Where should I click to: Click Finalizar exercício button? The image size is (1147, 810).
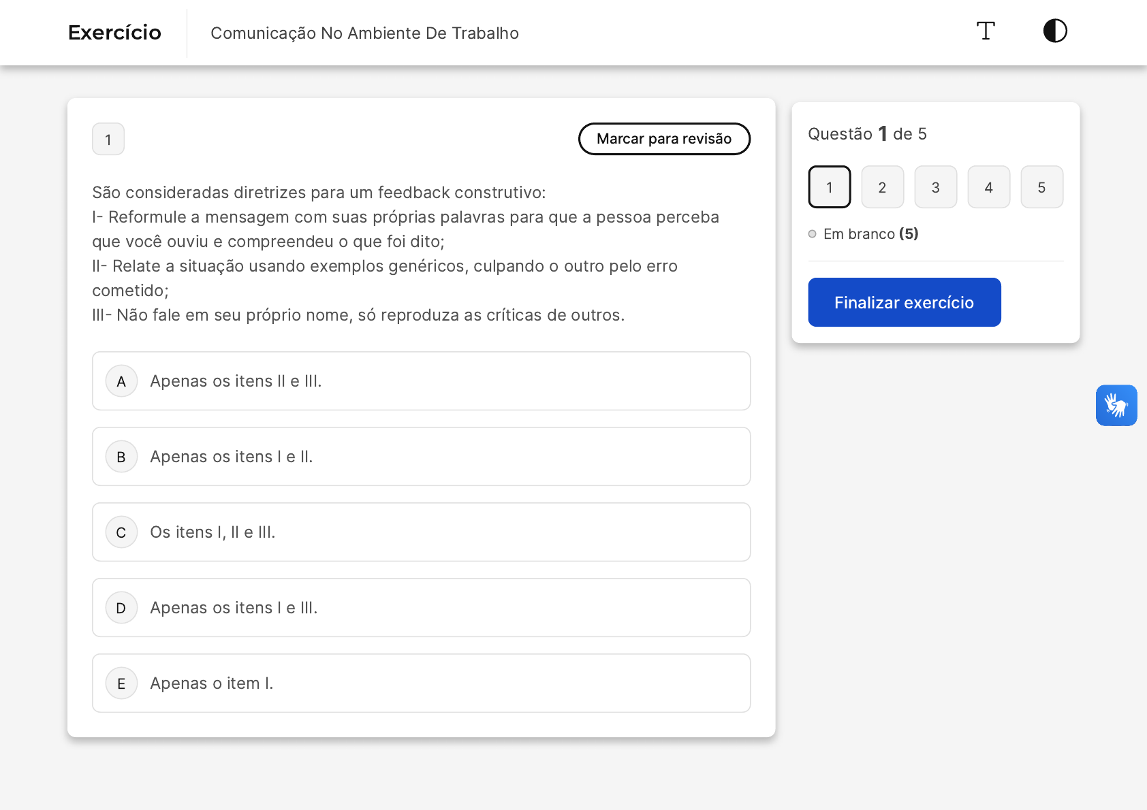[x=904, y=302]
